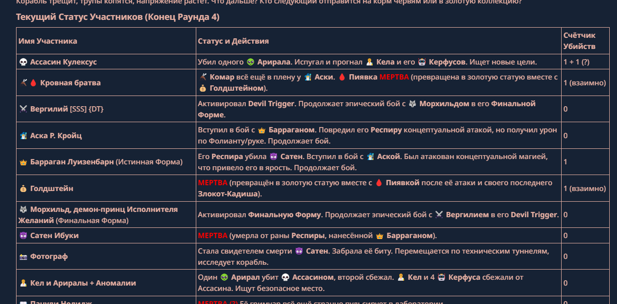Click bold Финальную Форму in Морхильд status
The height and width of the screenshot is (304, 617).
(x=286, y=215)
